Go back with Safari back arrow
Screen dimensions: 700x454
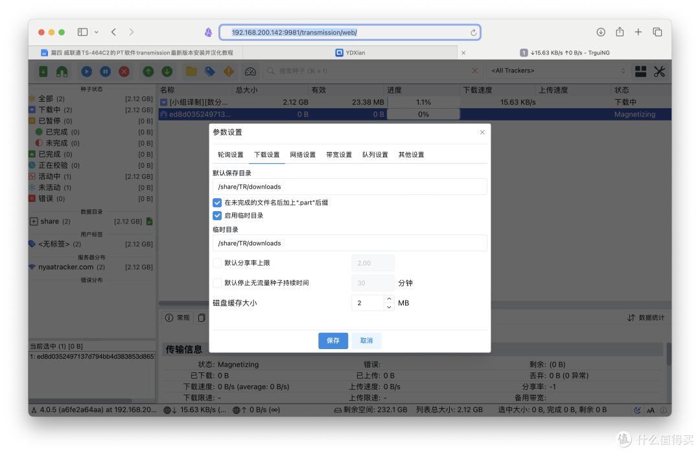pos(114,32)
